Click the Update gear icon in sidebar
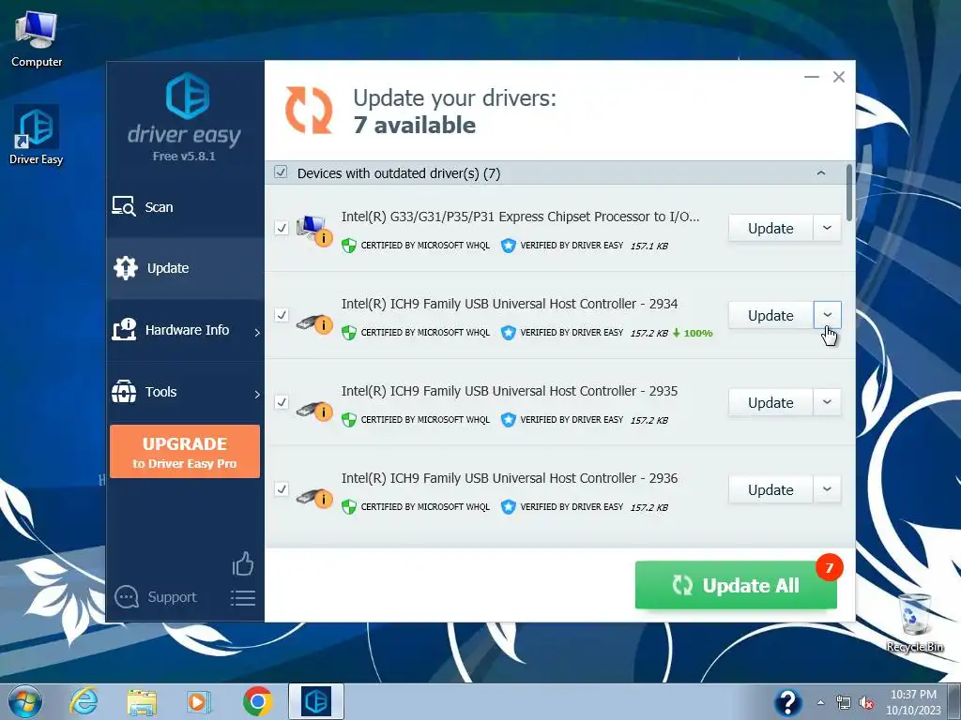Image resolution: width=961 pixels, height=720 pixels. tap(126, 267)
